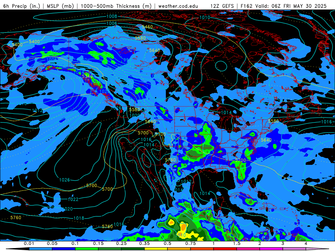Screen dimensions: 335x251
Task: Click the '0.25' legend scale number
Action: coord(121,243)
